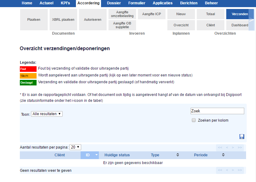
Task: Enable the Zoeken per kolom checkbox
Action: tap(194, 120)
